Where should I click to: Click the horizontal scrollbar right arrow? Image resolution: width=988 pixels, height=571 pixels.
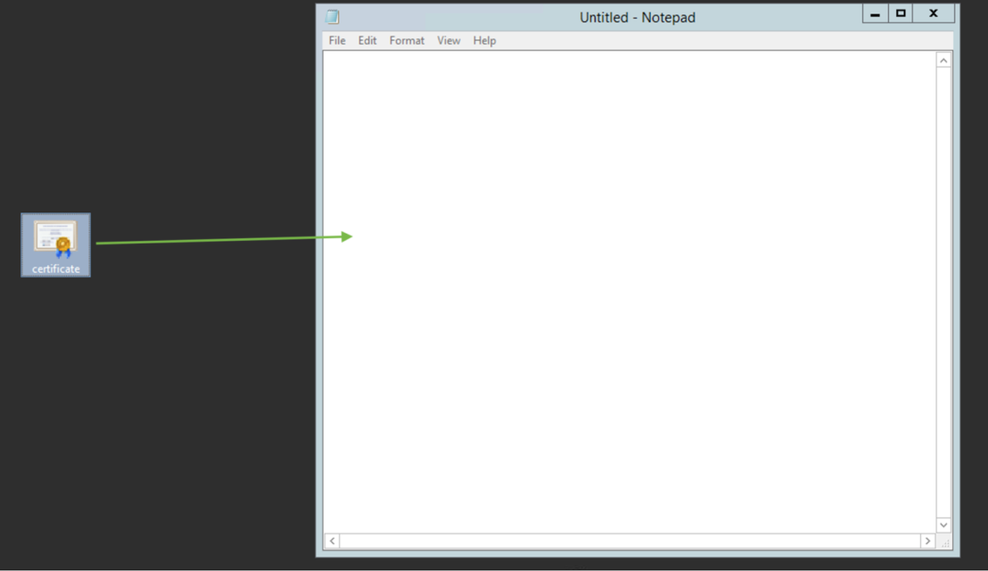(x=928, y=541)
